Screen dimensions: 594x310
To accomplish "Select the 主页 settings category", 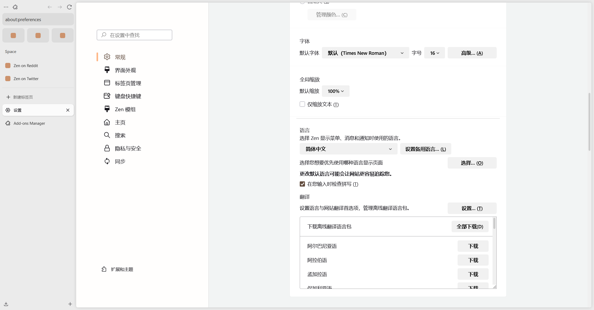I will click(x=134, y=122).
